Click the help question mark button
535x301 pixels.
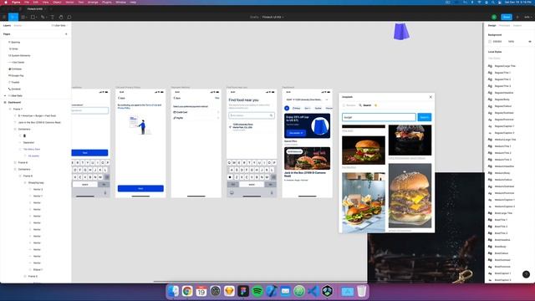[x=526, y=274]
